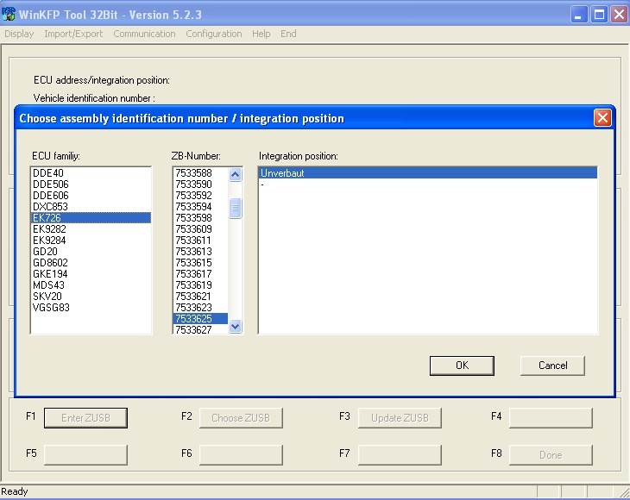Click the empty F4 button
The height and width of the screenshot is (500, 630).
(551, 418)
